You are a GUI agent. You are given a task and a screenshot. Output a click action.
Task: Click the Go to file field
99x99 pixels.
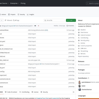coord(54,20)
